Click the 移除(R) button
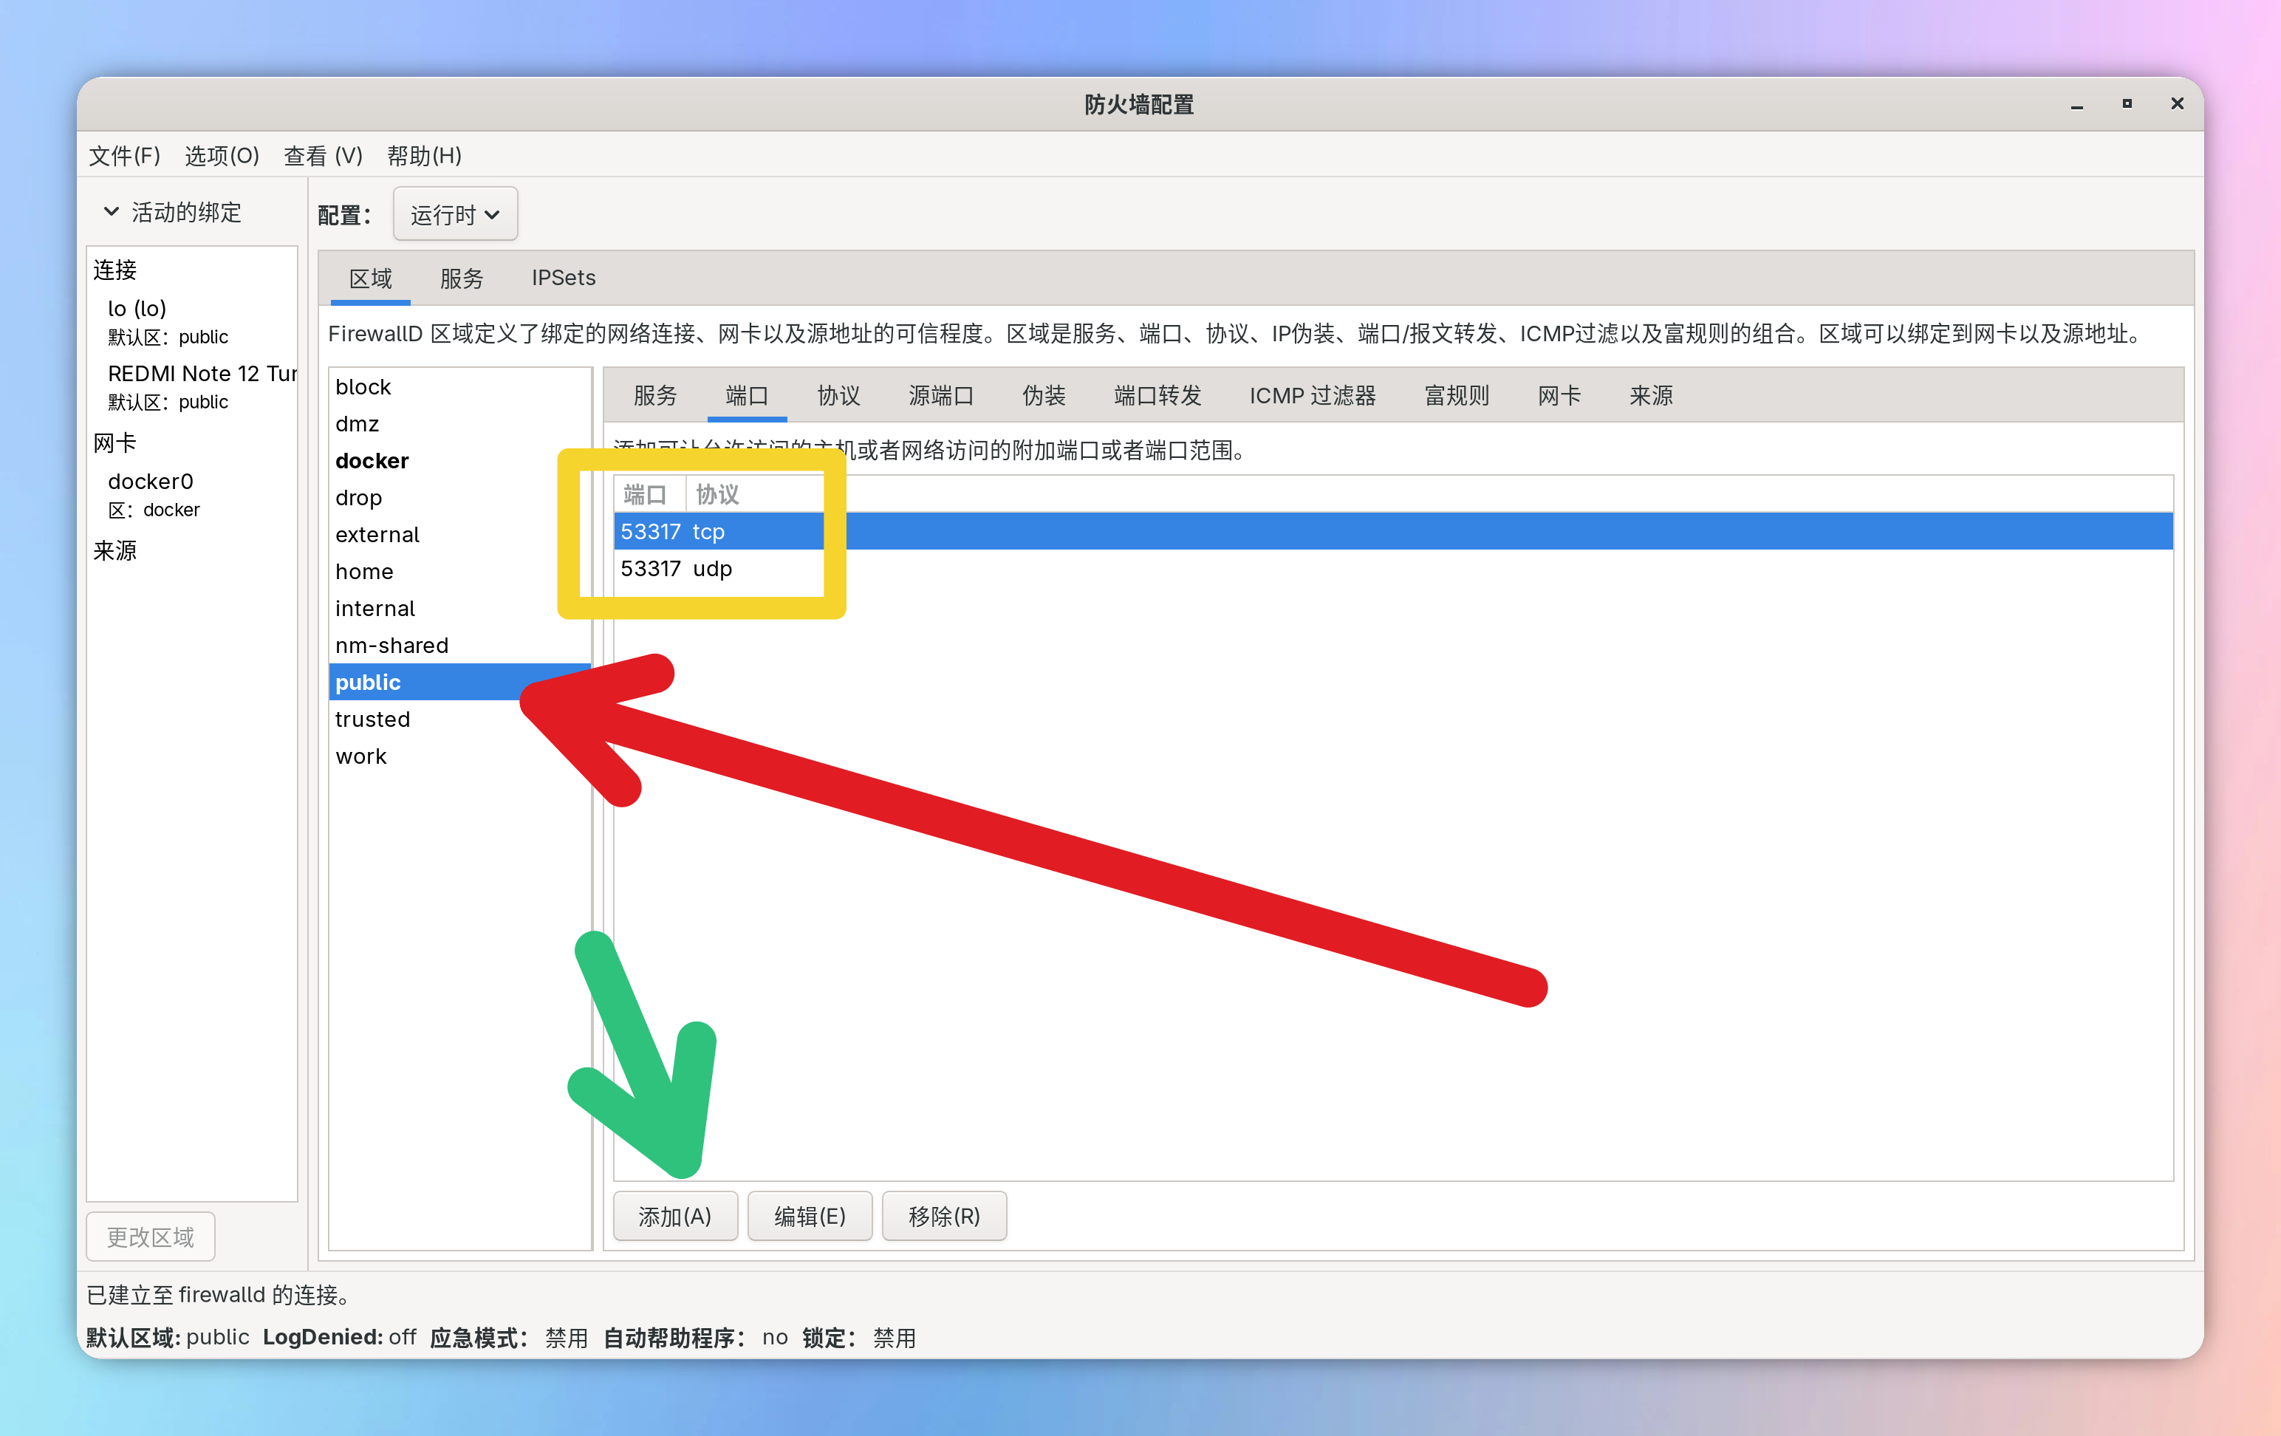Viewport: 2281px width, 1436px height. coord(943,1217)
